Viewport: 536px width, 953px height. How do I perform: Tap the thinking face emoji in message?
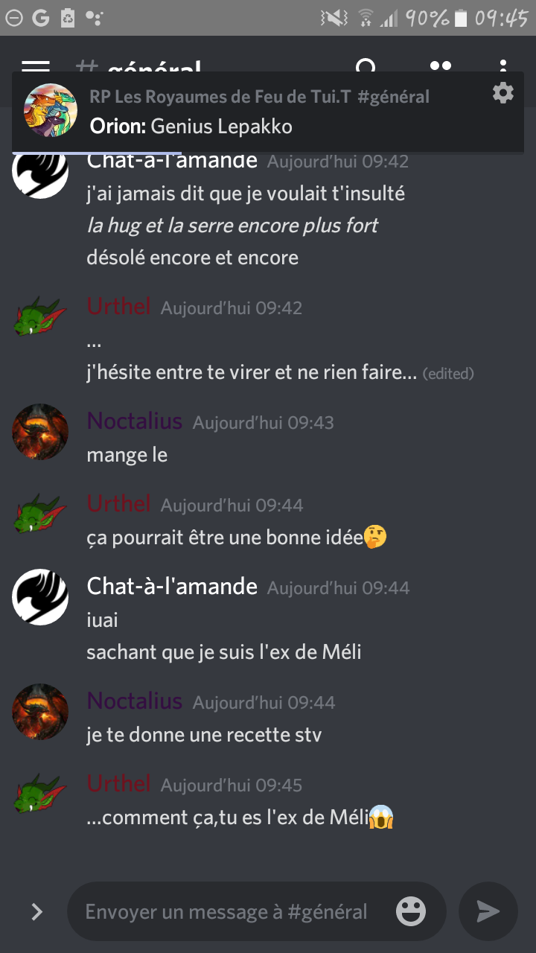point(375,538)
